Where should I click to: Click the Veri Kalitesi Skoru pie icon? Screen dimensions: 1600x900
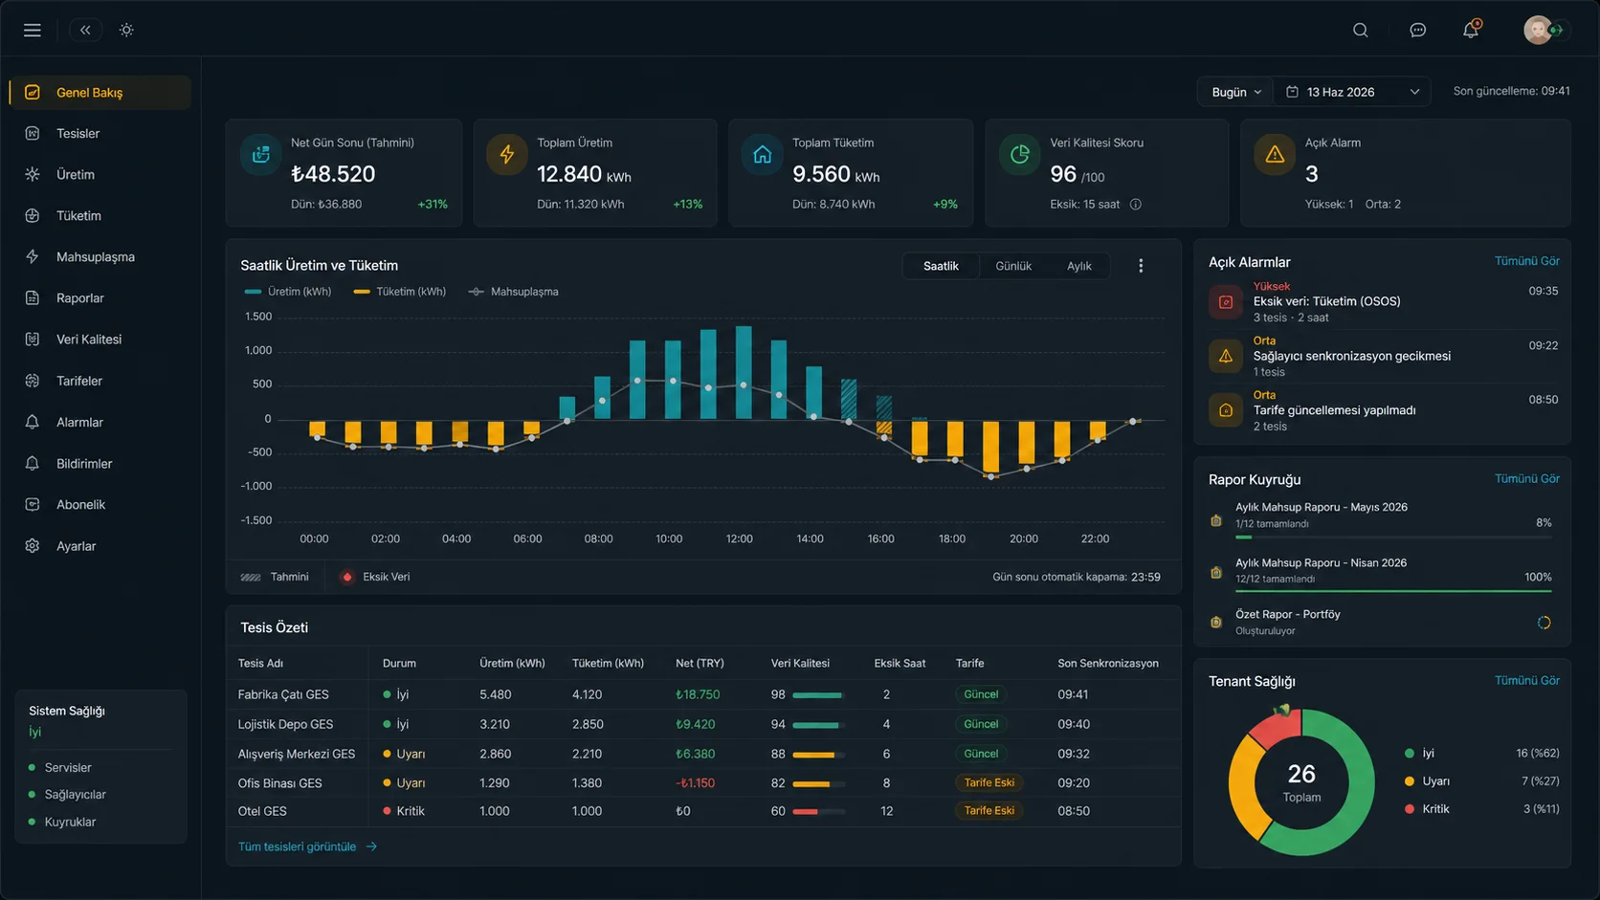pyautogui.click(x=1020, y=155)
